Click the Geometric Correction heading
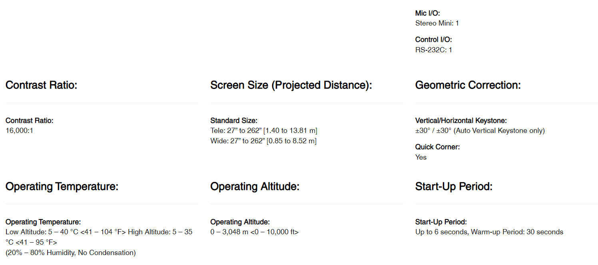Screen dimensions: 598x265 click(468, 85)
